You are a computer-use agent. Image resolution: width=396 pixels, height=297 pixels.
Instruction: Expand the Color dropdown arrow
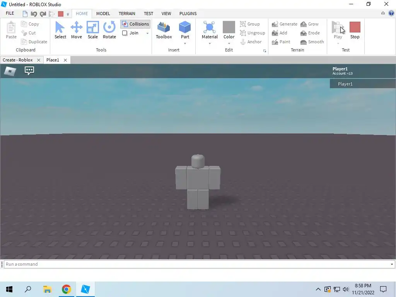[229, 43]
